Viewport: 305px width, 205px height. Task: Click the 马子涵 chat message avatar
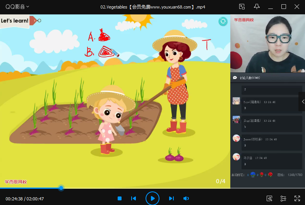236,157
